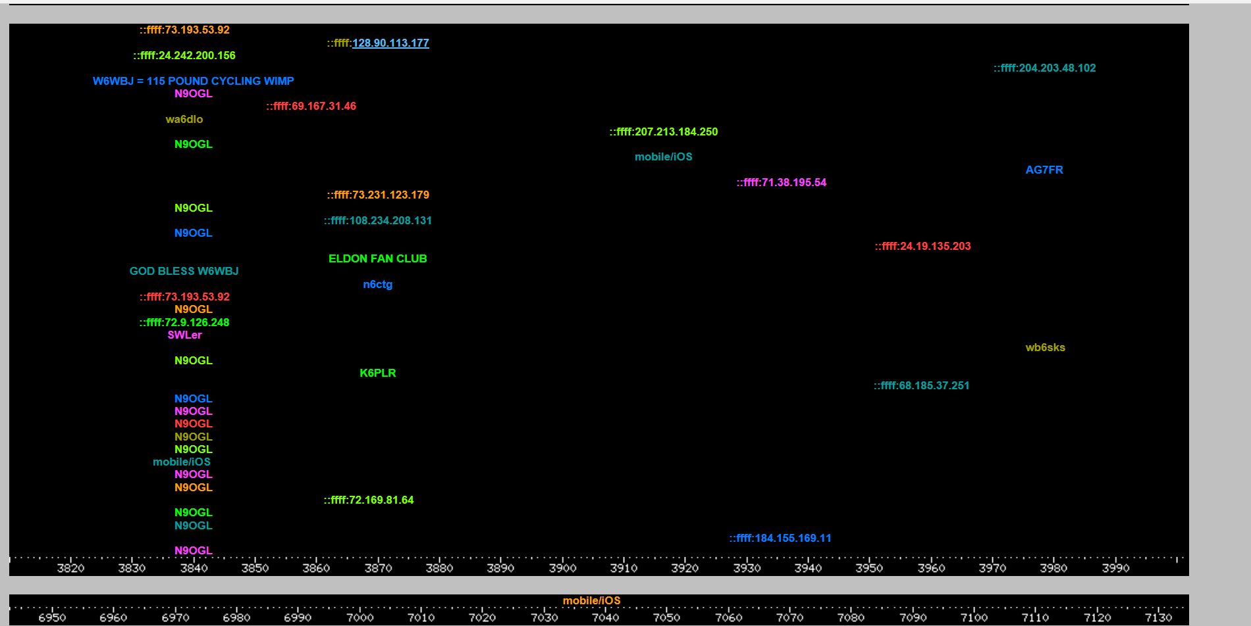The image size is (1251, 626).
Task: Select the ELDON FAN CLUB label
Action: tap(378, 258)
